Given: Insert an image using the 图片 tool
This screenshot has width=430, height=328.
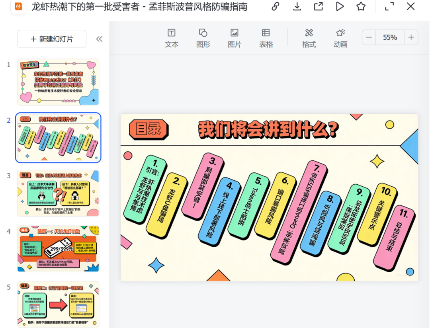Looking at the screenshot, I should [234, 38].
